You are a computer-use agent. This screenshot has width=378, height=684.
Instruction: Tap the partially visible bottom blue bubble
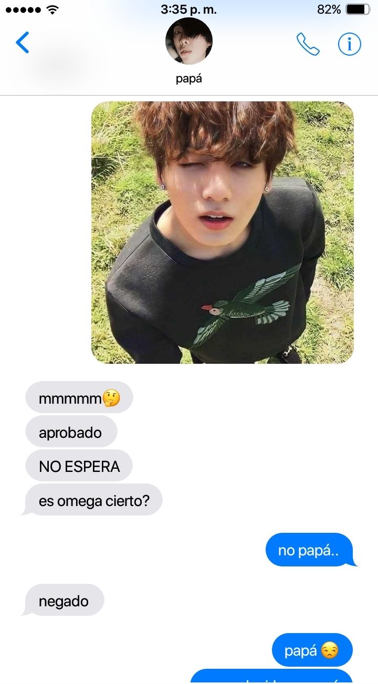tap(271, 677)
